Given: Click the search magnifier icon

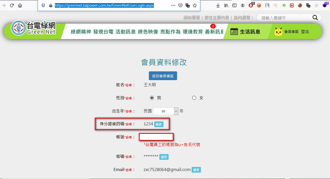Looking at the screenshot, I should tap(315, 17).
